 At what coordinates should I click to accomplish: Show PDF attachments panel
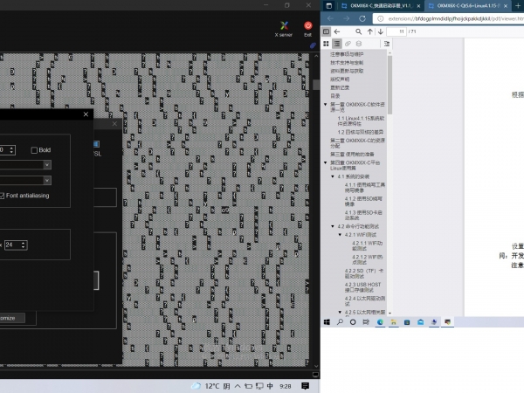pos(347,43)
